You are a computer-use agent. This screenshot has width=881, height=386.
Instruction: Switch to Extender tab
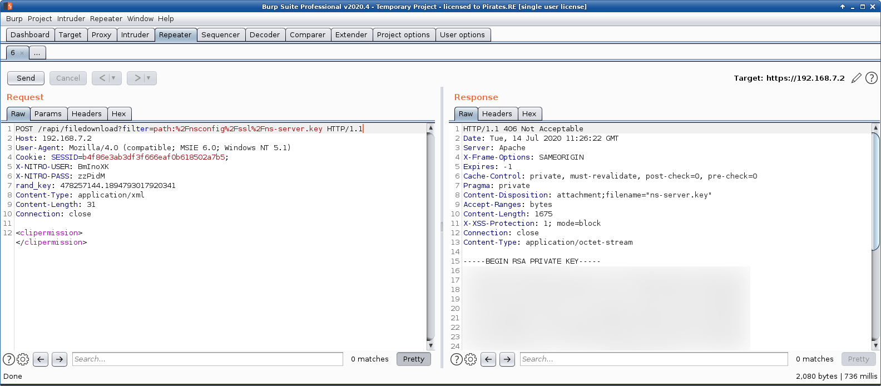[x=351, y=34]
